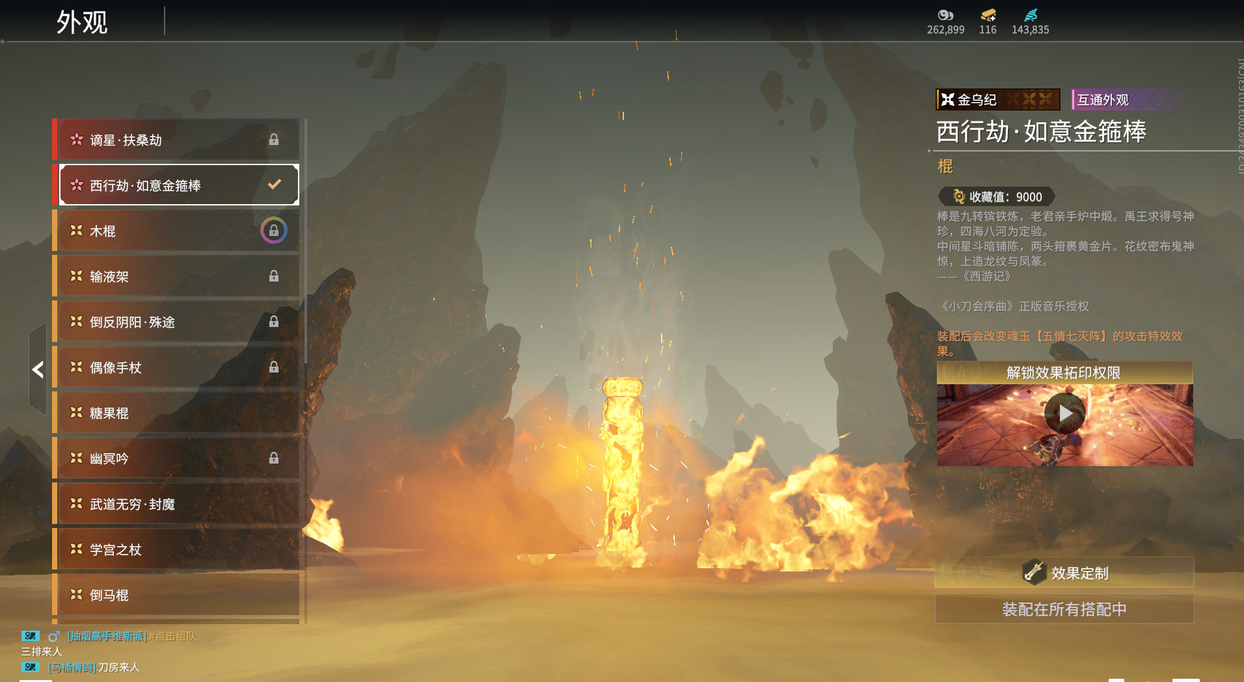
Task: Collapse the left panel with arrow
Action: coord(38,369)
